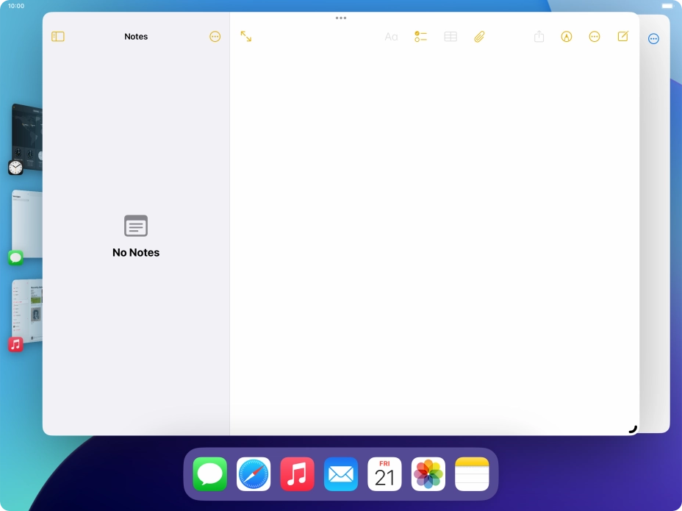Attach a file with the paperclip icon
This screenshot has height=511, width=682.
[479, 37]
